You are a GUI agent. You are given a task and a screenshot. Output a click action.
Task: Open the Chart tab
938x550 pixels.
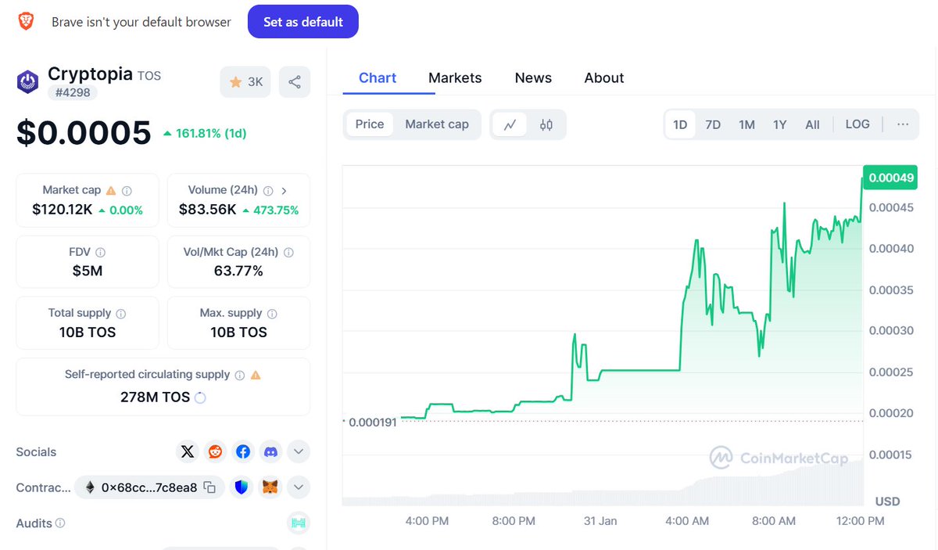click(x=378, y=78)
